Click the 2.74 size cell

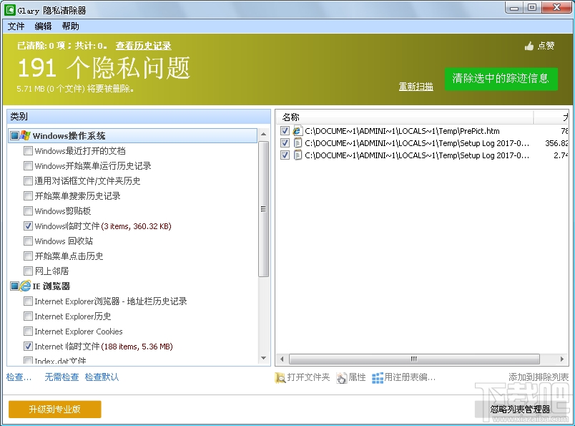point(561,155)
